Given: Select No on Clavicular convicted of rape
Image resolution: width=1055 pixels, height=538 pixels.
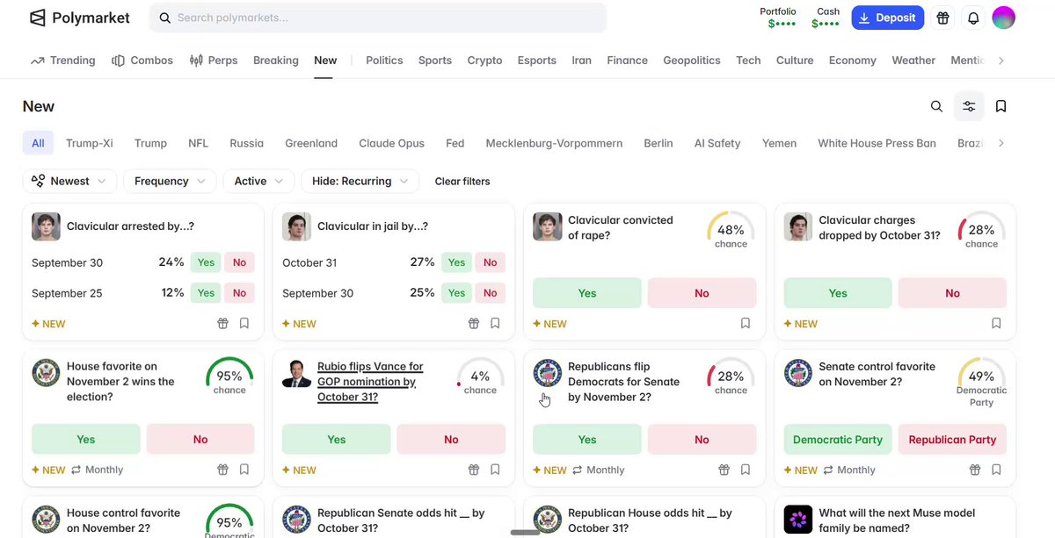Looking at the screenshot, I should point(702,293).
